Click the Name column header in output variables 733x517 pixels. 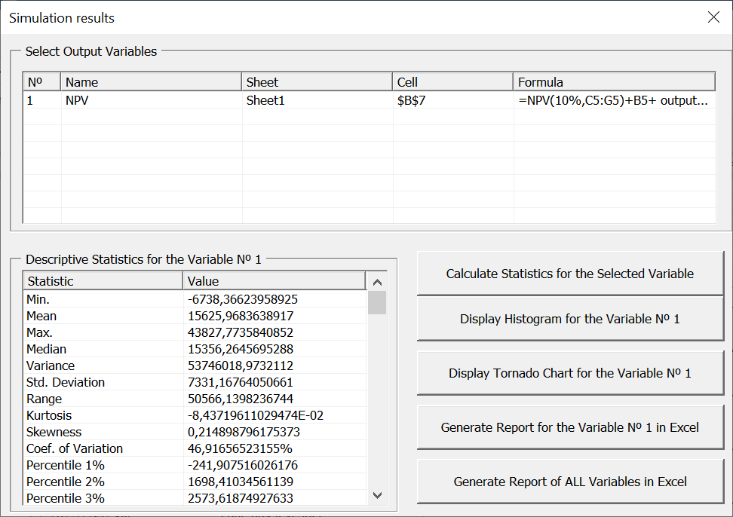[x=151, y=82]
